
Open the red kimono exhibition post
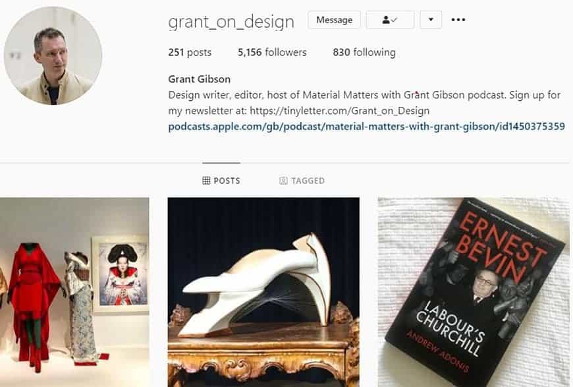74,292
